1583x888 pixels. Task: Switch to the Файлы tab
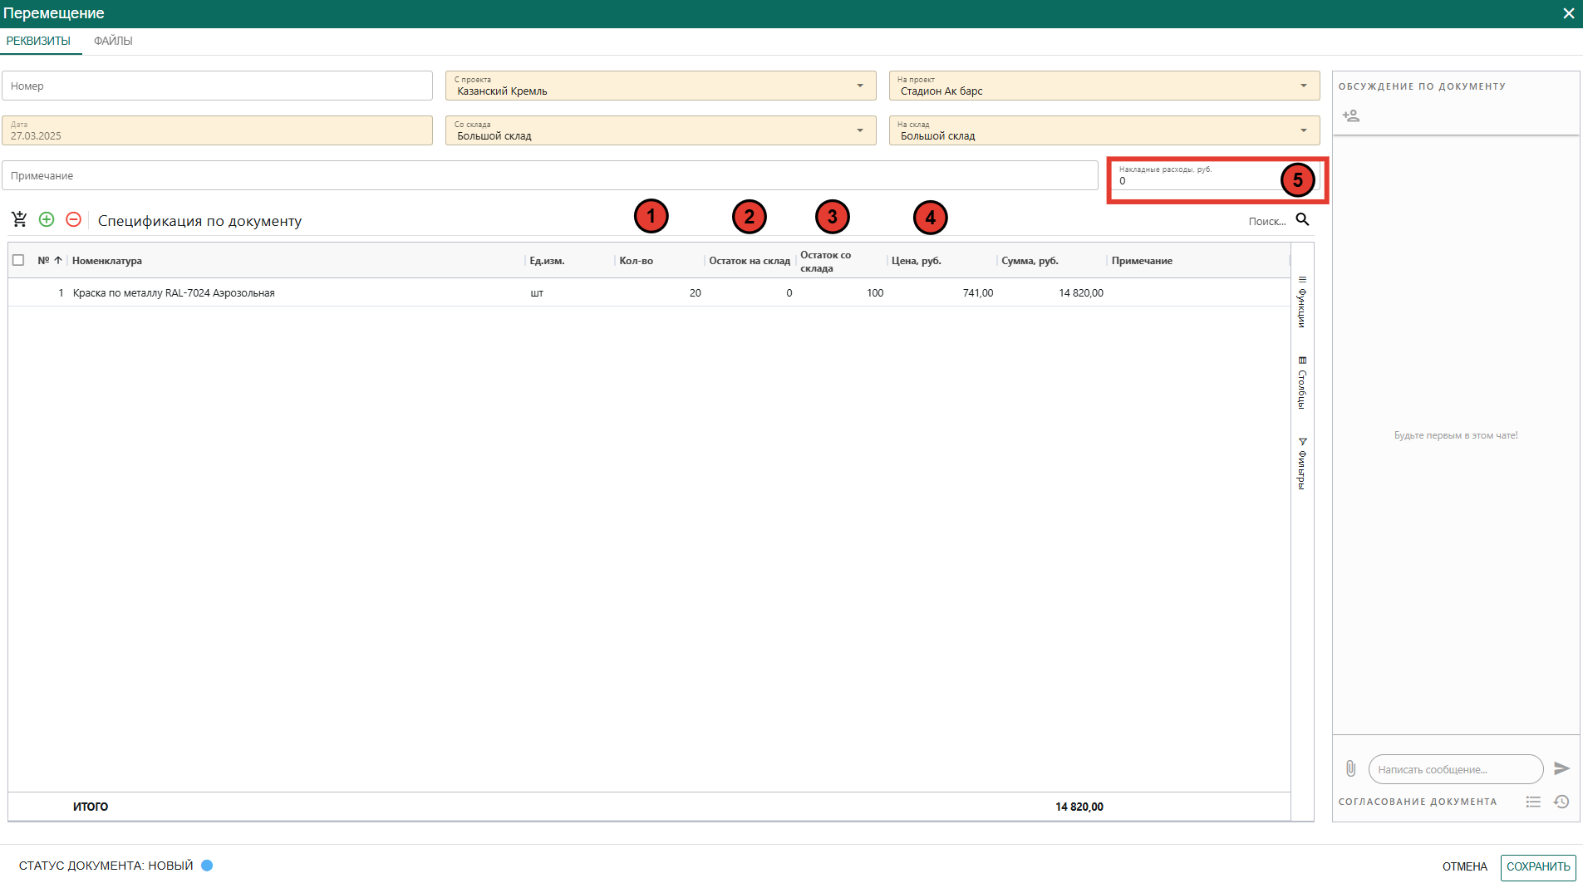[x=113, y=41]
